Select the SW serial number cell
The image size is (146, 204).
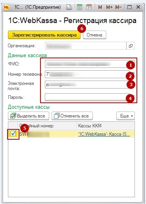point(47,134)
